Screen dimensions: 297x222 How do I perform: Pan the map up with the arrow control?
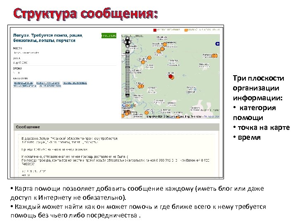tap(127, 38)
